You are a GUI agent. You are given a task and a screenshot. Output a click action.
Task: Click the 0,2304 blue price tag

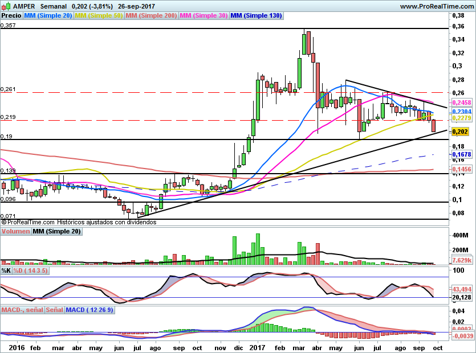click(x=462, y=111)
